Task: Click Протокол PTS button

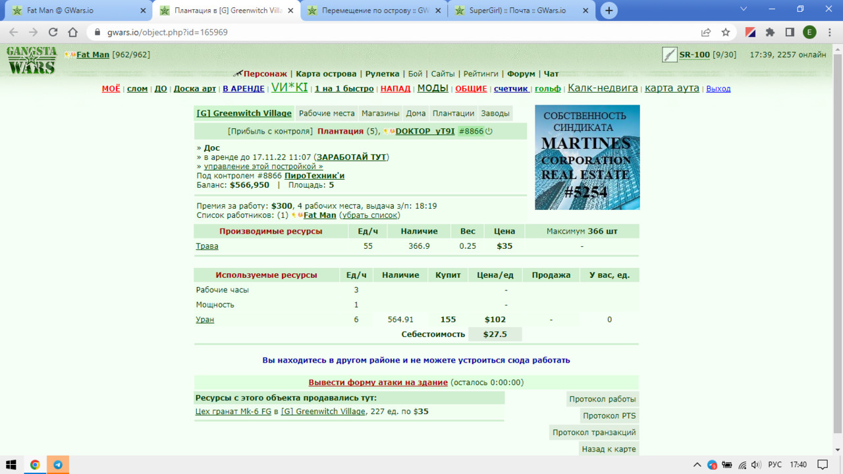Action: tap(609, 416)
